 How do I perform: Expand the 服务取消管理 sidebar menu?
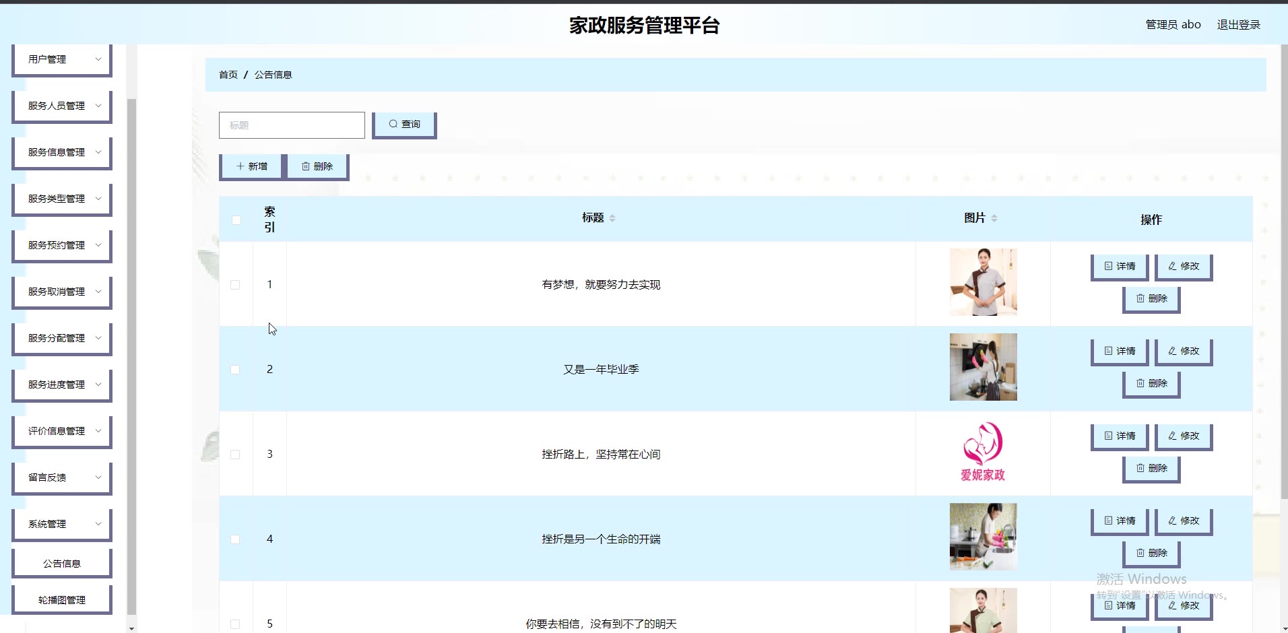[62, 292]
